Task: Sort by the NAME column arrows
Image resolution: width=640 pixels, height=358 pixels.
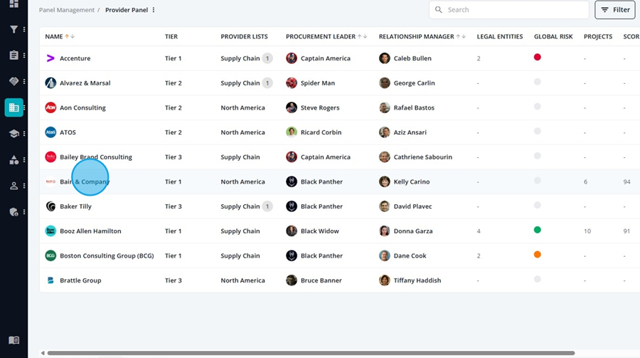Action: (x=70, y=36)
